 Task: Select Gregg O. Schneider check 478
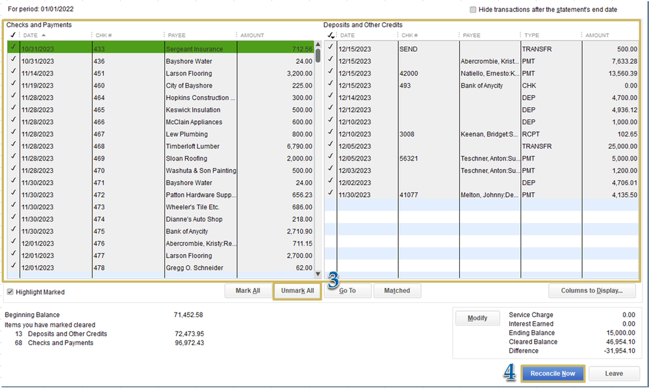(160, 268)
